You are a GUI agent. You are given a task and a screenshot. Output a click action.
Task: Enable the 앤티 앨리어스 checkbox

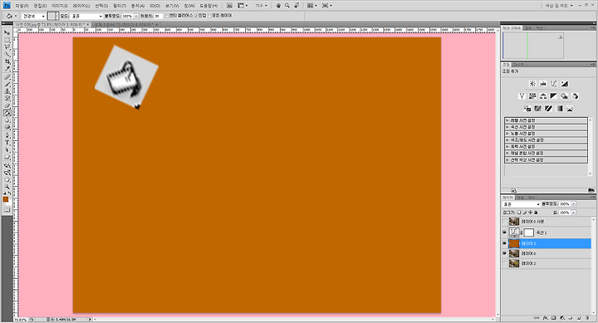167,16
